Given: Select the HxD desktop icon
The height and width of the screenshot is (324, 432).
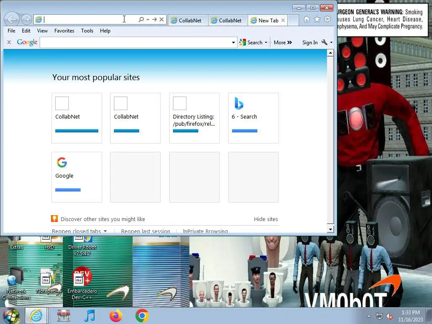Looking at the screenshot, I should pos(49,243).
